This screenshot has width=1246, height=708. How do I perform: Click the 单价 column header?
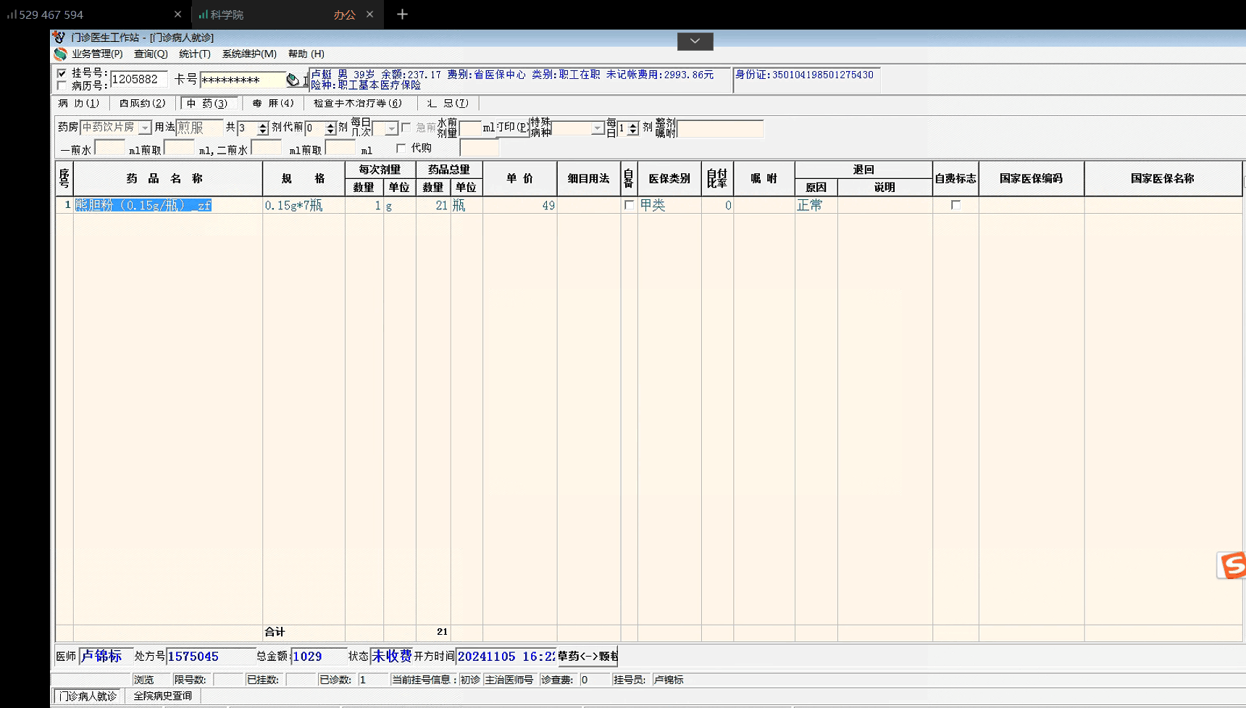coord(520,178)
